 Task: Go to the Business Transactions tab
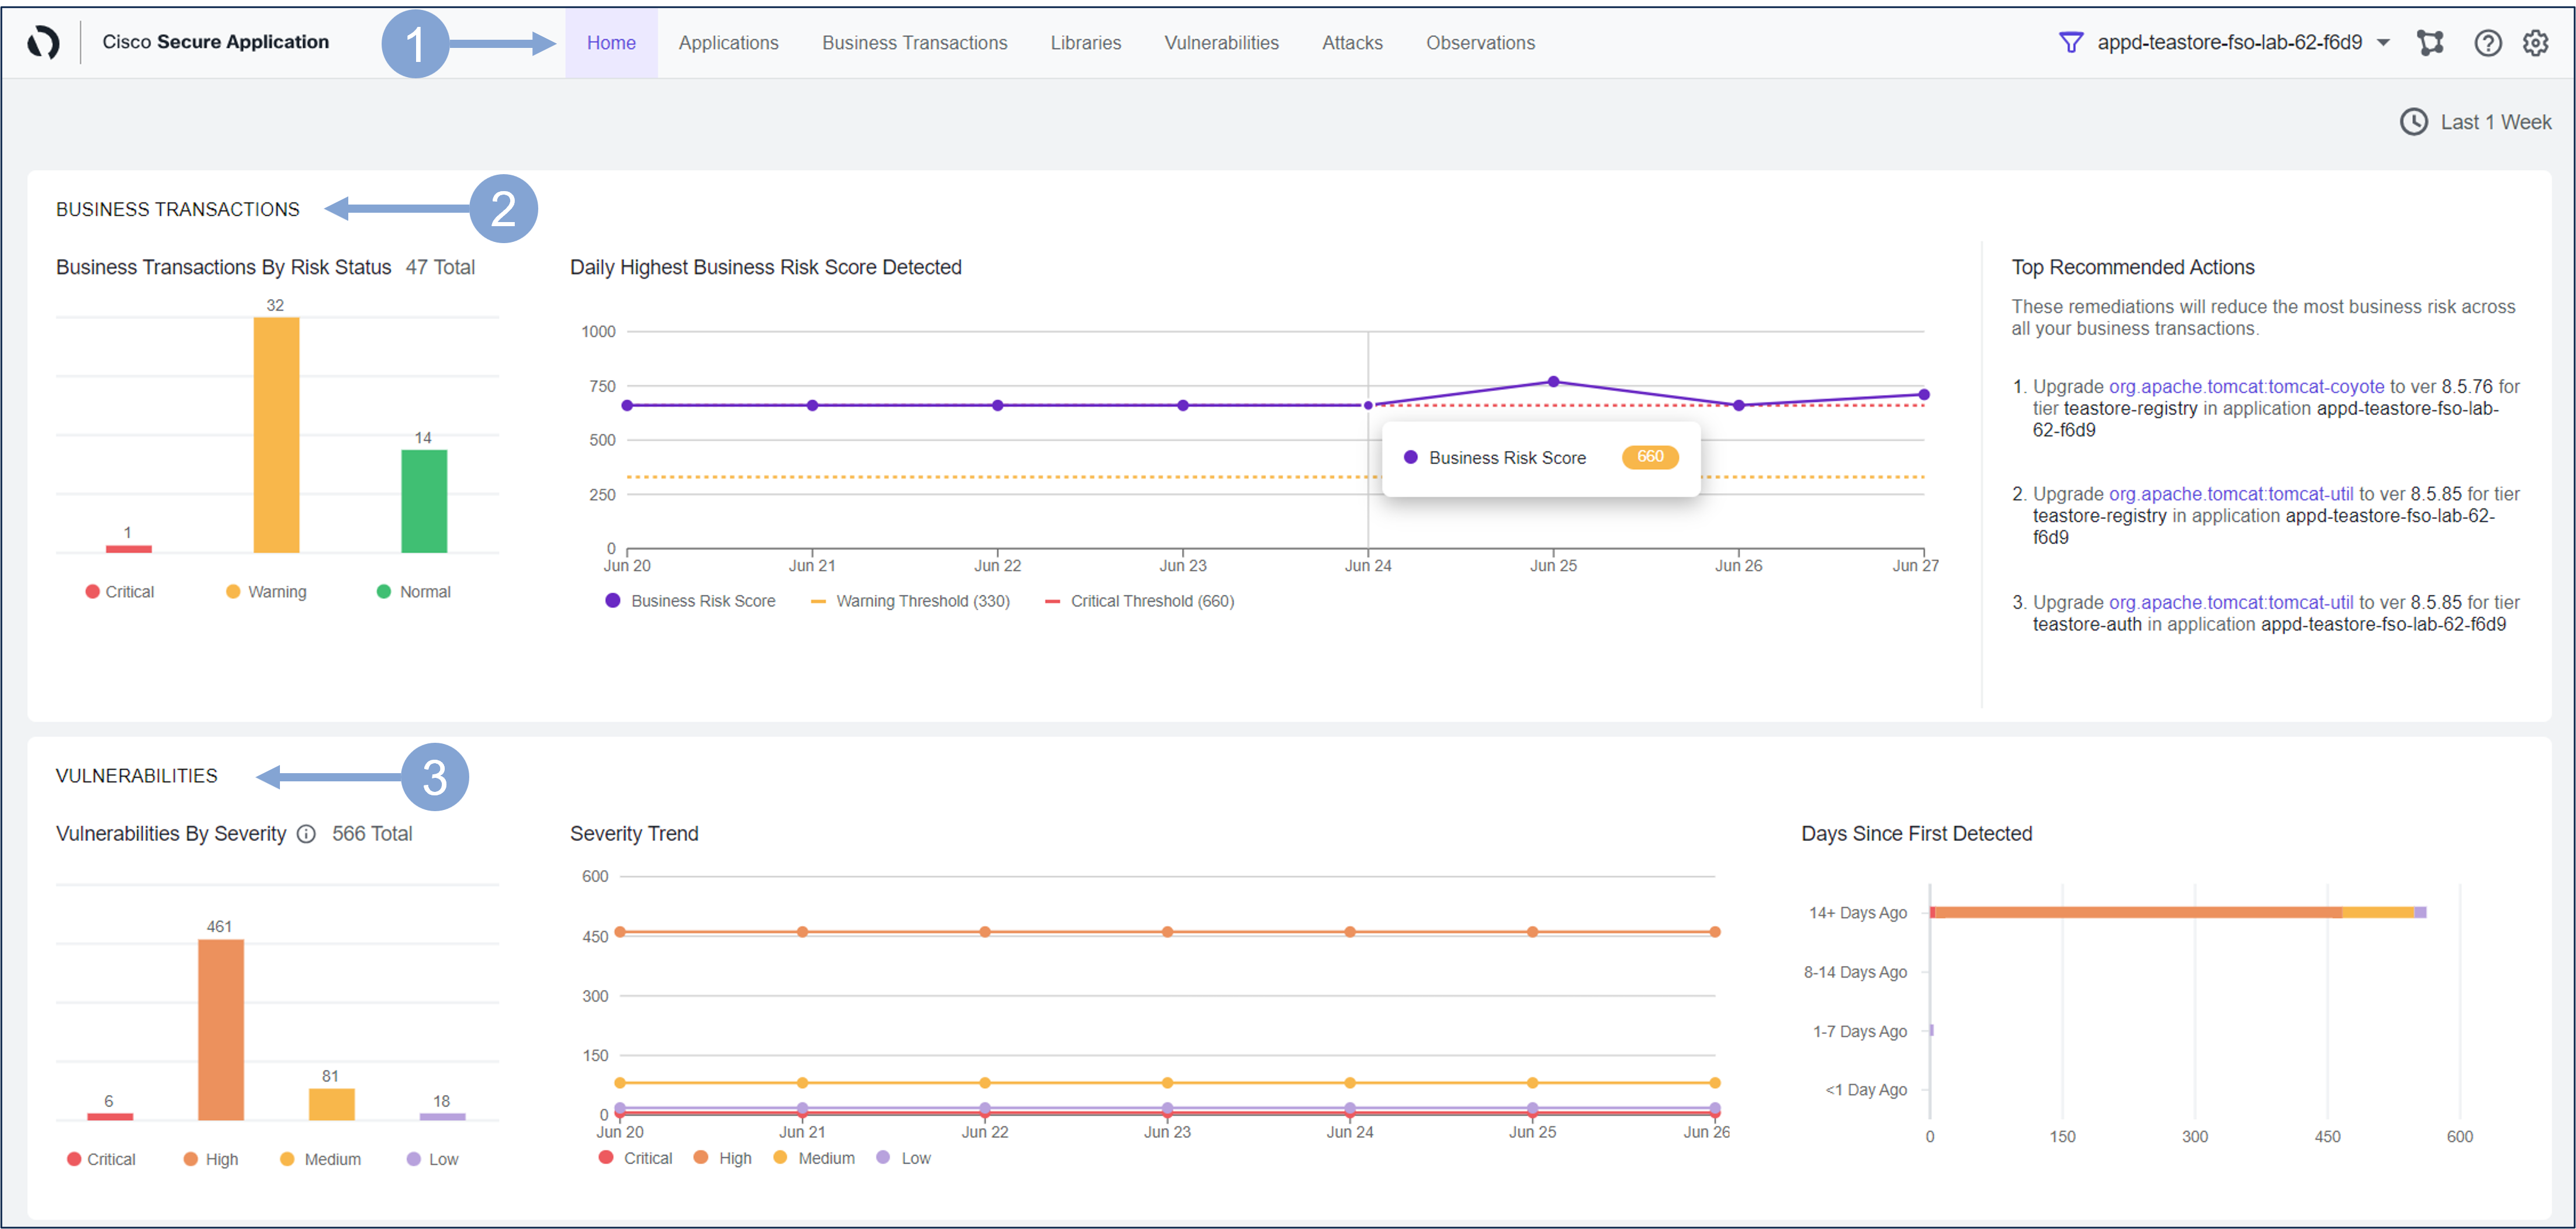(x=914, y=43)
